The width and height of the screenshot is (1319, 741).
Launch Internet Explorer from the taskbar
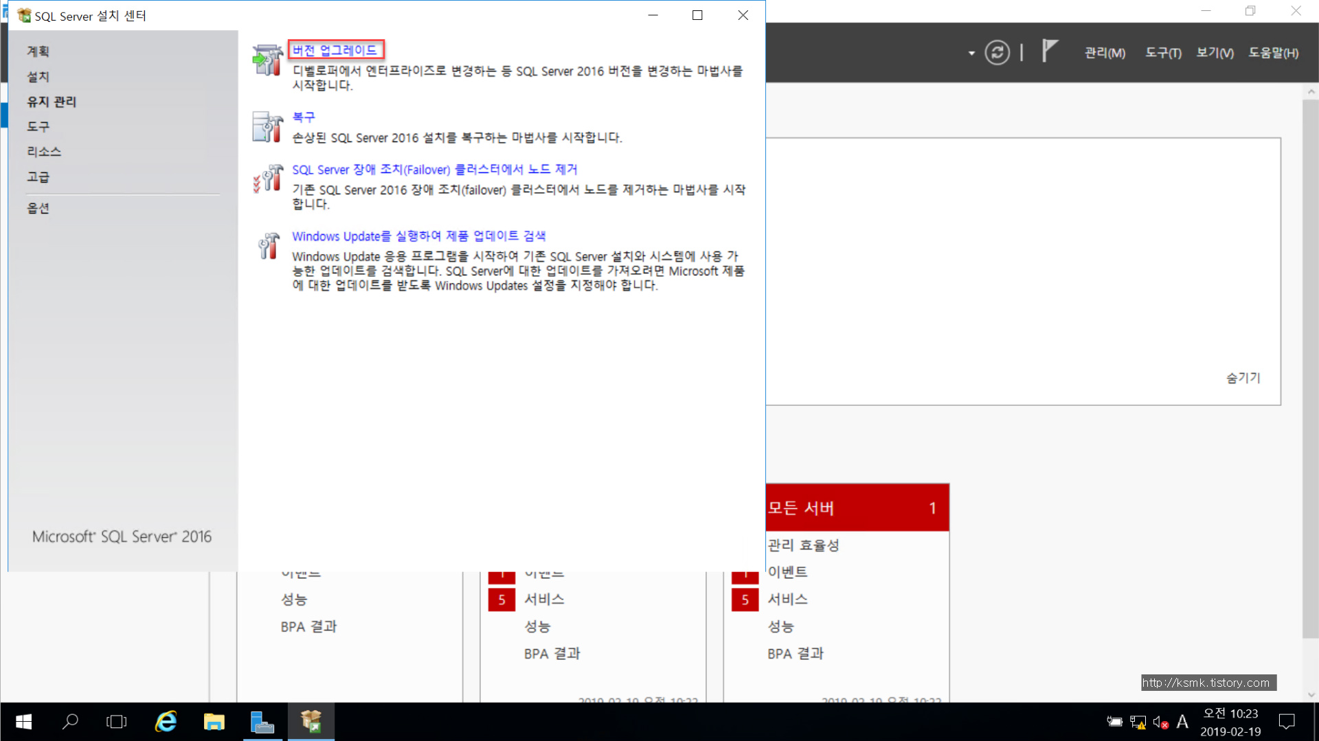click(x=166, y=722)
